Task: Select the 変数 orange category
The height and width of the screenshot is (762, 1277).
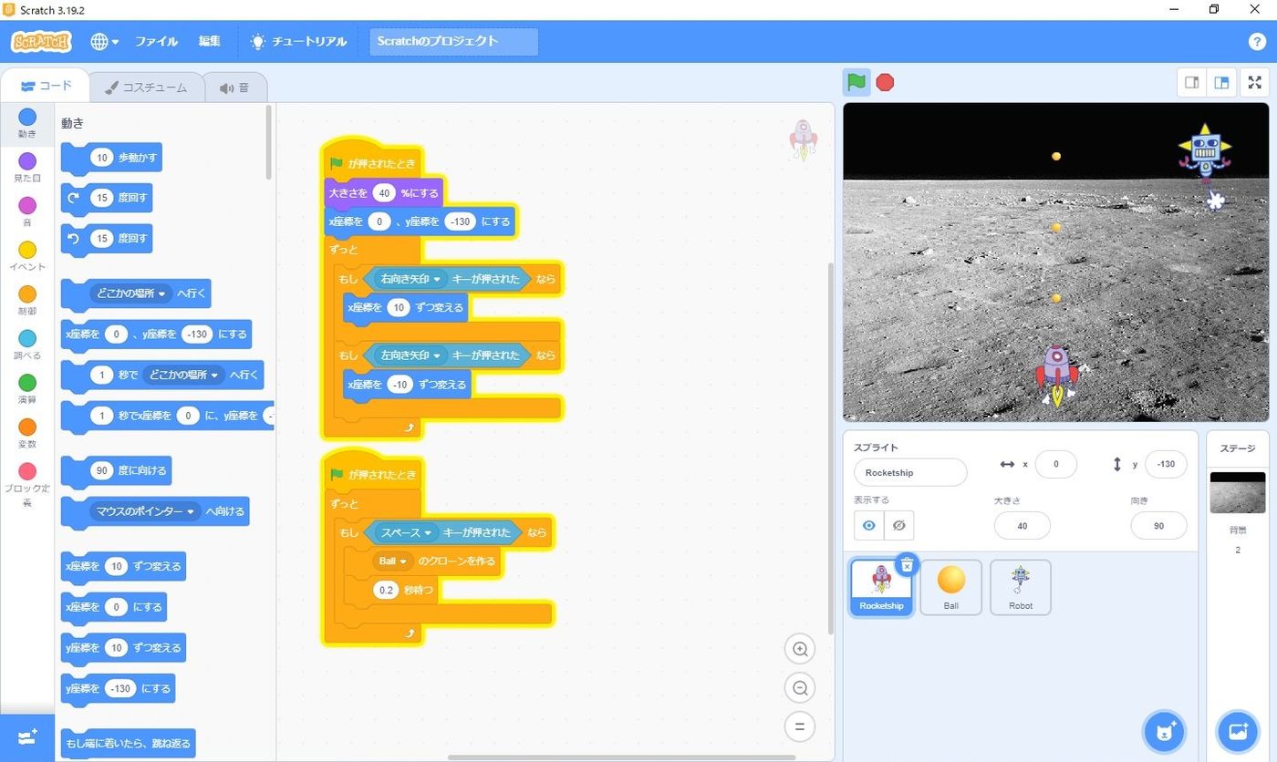Action: (x=27, y=433)
